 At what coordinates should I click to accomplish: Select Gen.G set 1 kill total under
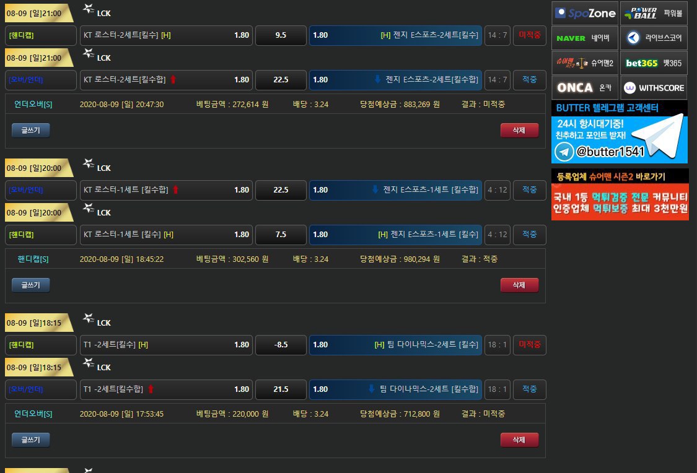tap(395, 189)
